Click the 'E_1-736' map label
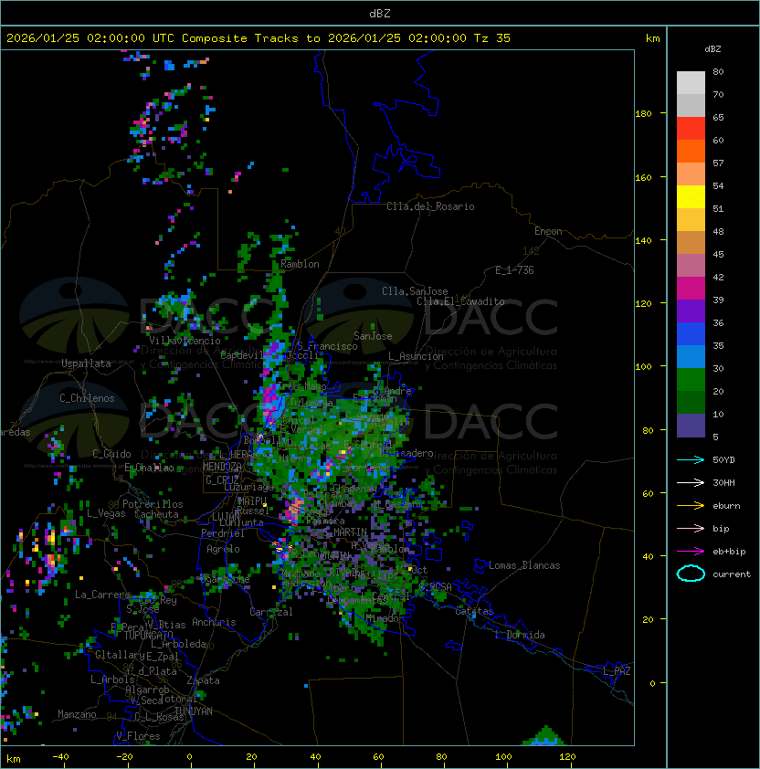Image resolution: width=760 pixels, height=769 pixels. coord(514,270)
